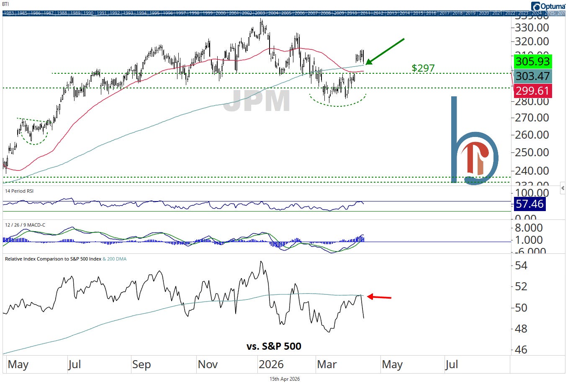Click the teal 303.47 moving average tag

[532, 76]
